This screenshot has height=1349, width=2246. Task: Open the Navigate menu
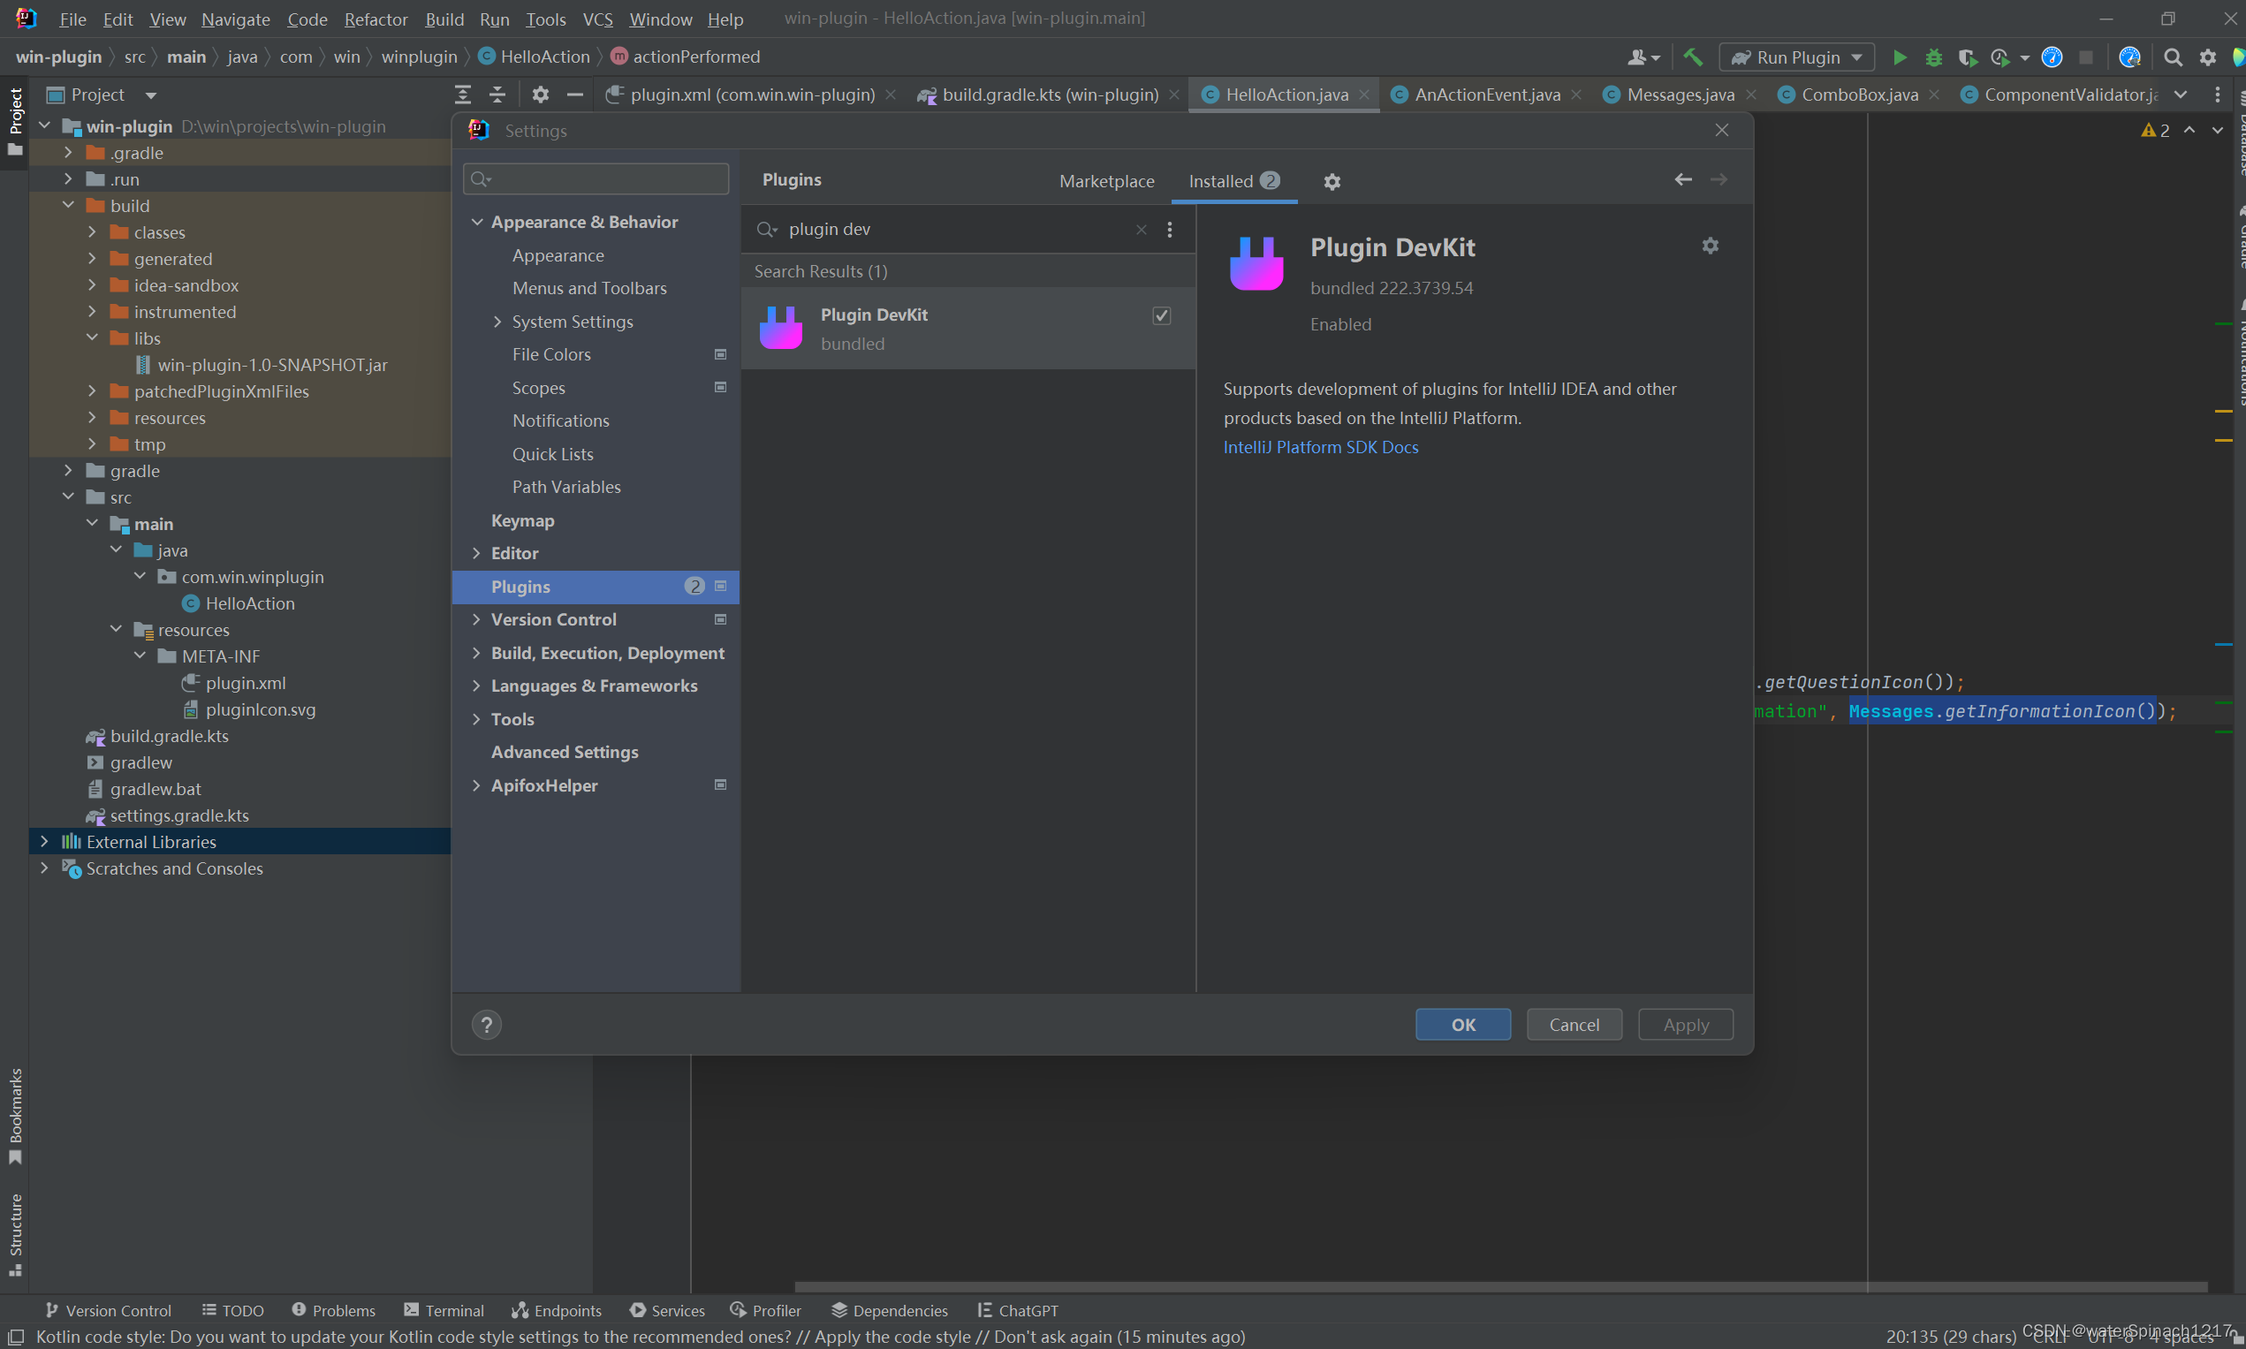235,19
